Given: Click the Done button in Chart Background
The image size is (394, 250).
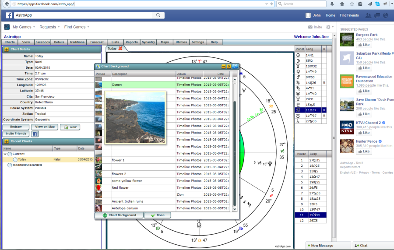Looking at the screenshot, I should 158,215.
